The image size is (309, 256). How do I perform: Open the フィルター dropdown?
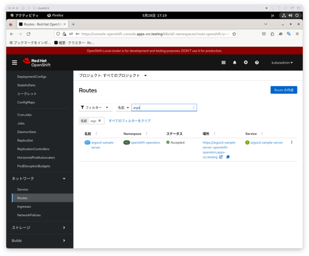click(x=95, y=107)
